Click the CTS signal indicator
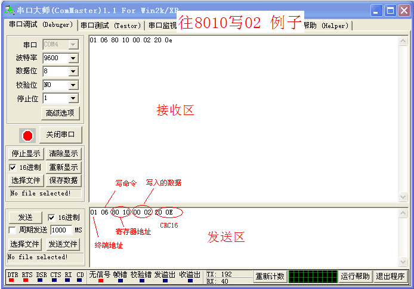The width and height of the screenshot is (414, 289). coord(55,276)
